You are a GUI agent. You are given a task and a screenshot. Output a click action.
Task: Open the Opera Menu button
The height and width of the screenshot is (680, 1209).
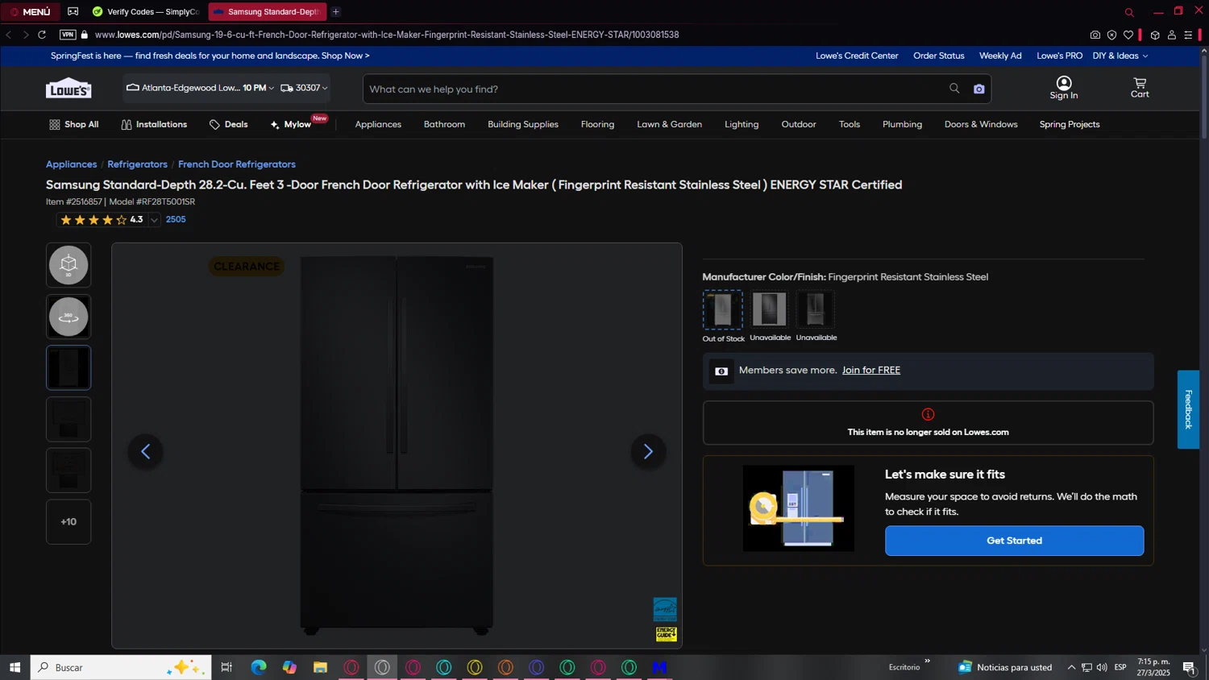[x=30, y=11]
